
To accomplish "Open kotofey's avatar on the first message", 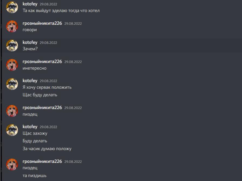I will tap(12, 7).
